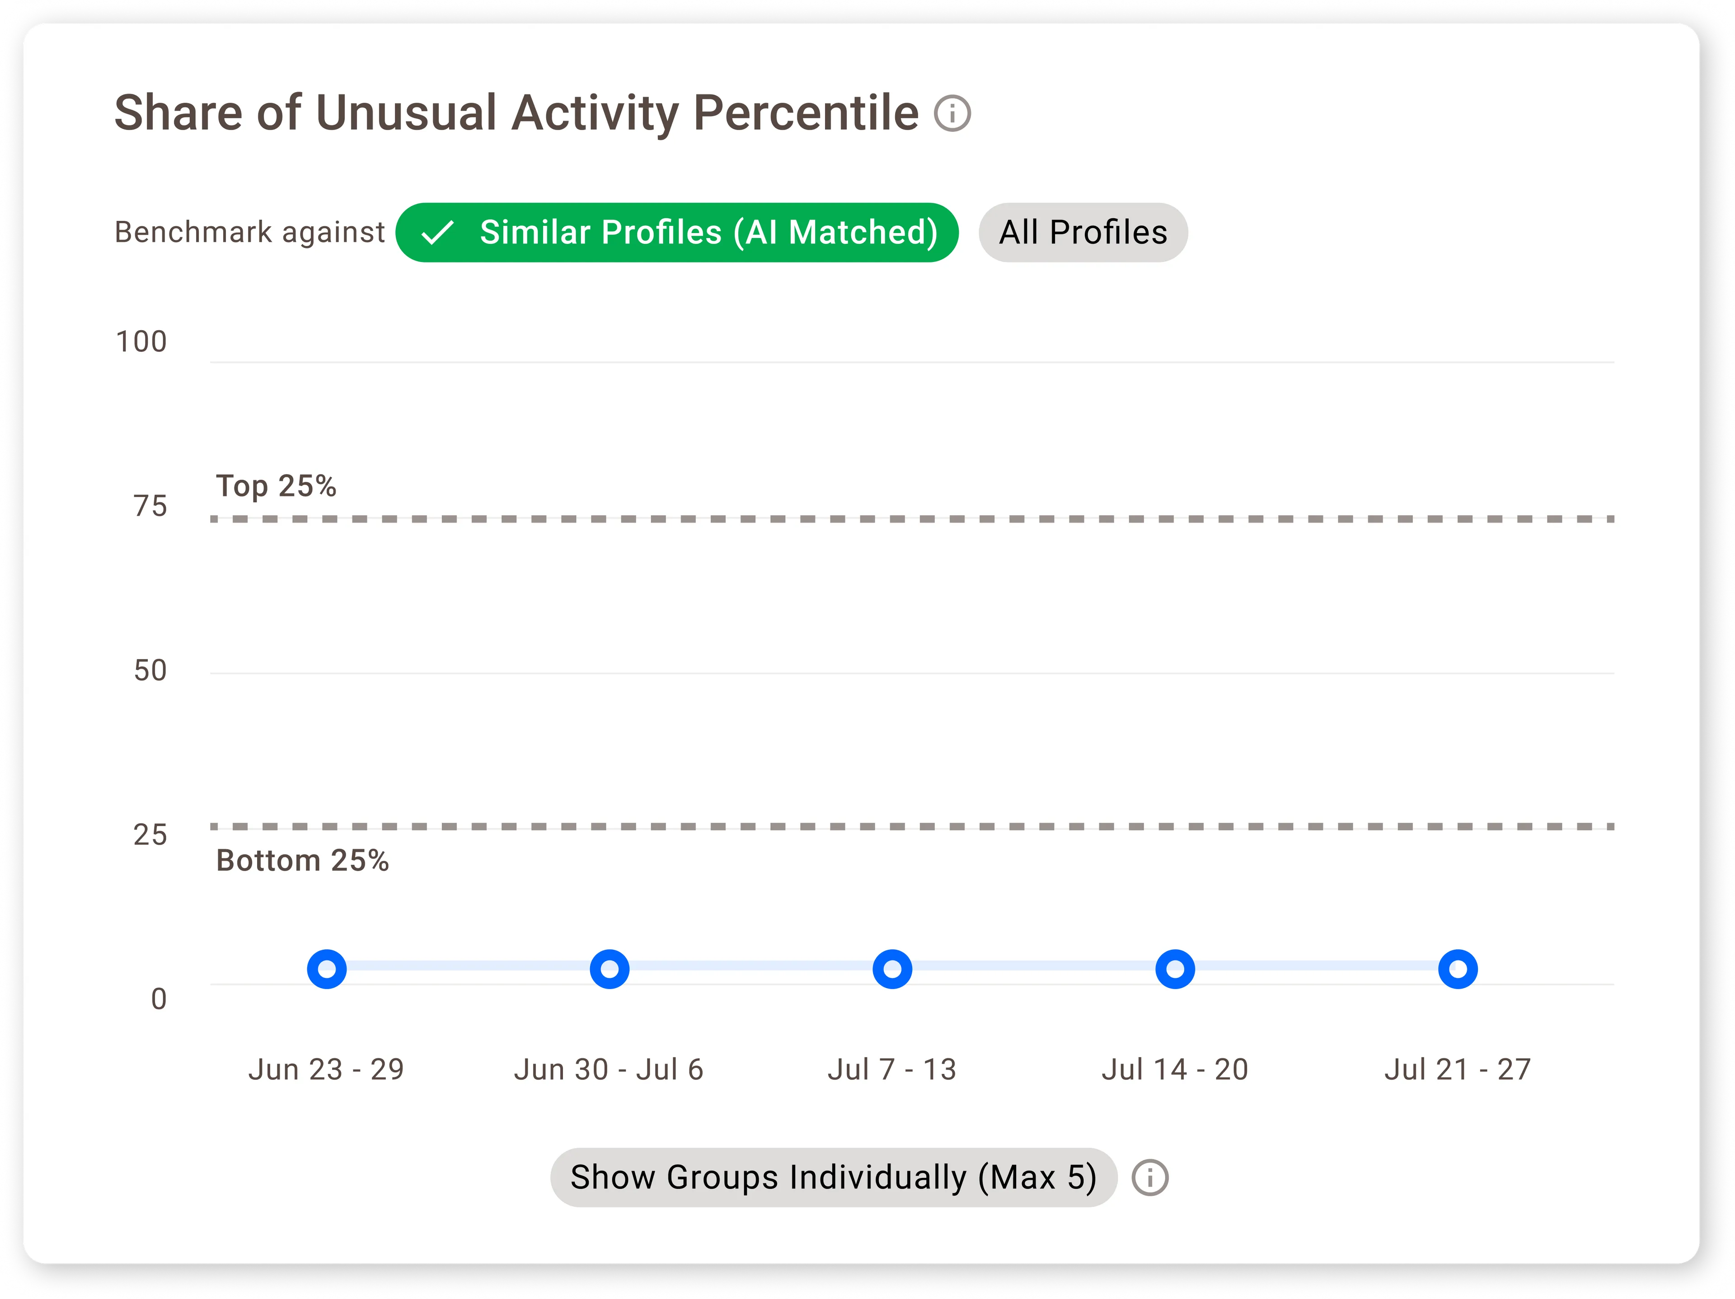Click the Jul 21 - 27 data point
Viewport: 1735px width, 1299px height.
pyautogui.click(x=1458, y=969)
